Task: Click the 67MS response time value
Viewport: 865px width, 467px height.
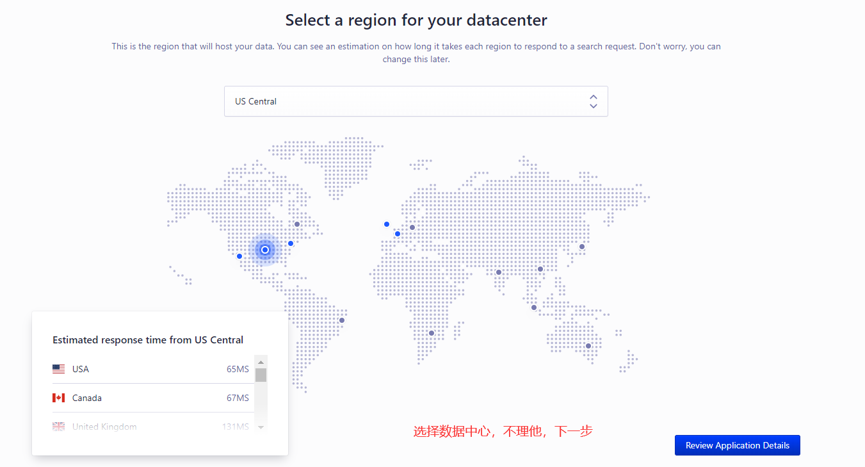Action: pos(238,398)
